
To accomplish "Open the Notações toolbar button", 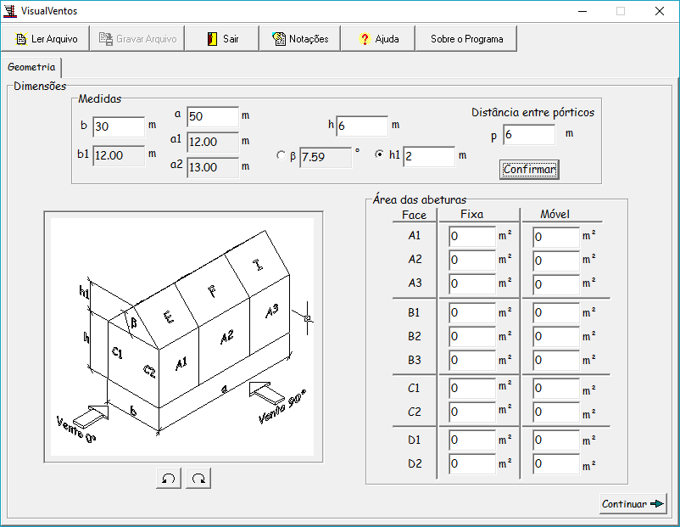I will pos(300,39).
